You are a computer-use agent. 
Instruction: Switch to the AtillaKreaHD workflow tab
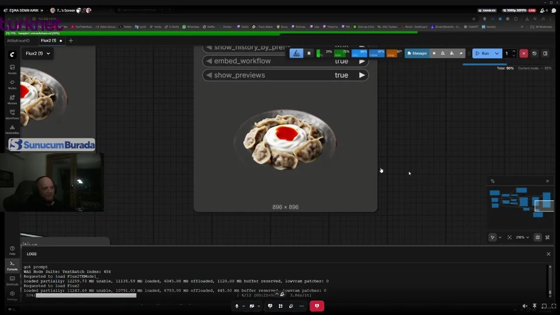(x=18, y=41)
